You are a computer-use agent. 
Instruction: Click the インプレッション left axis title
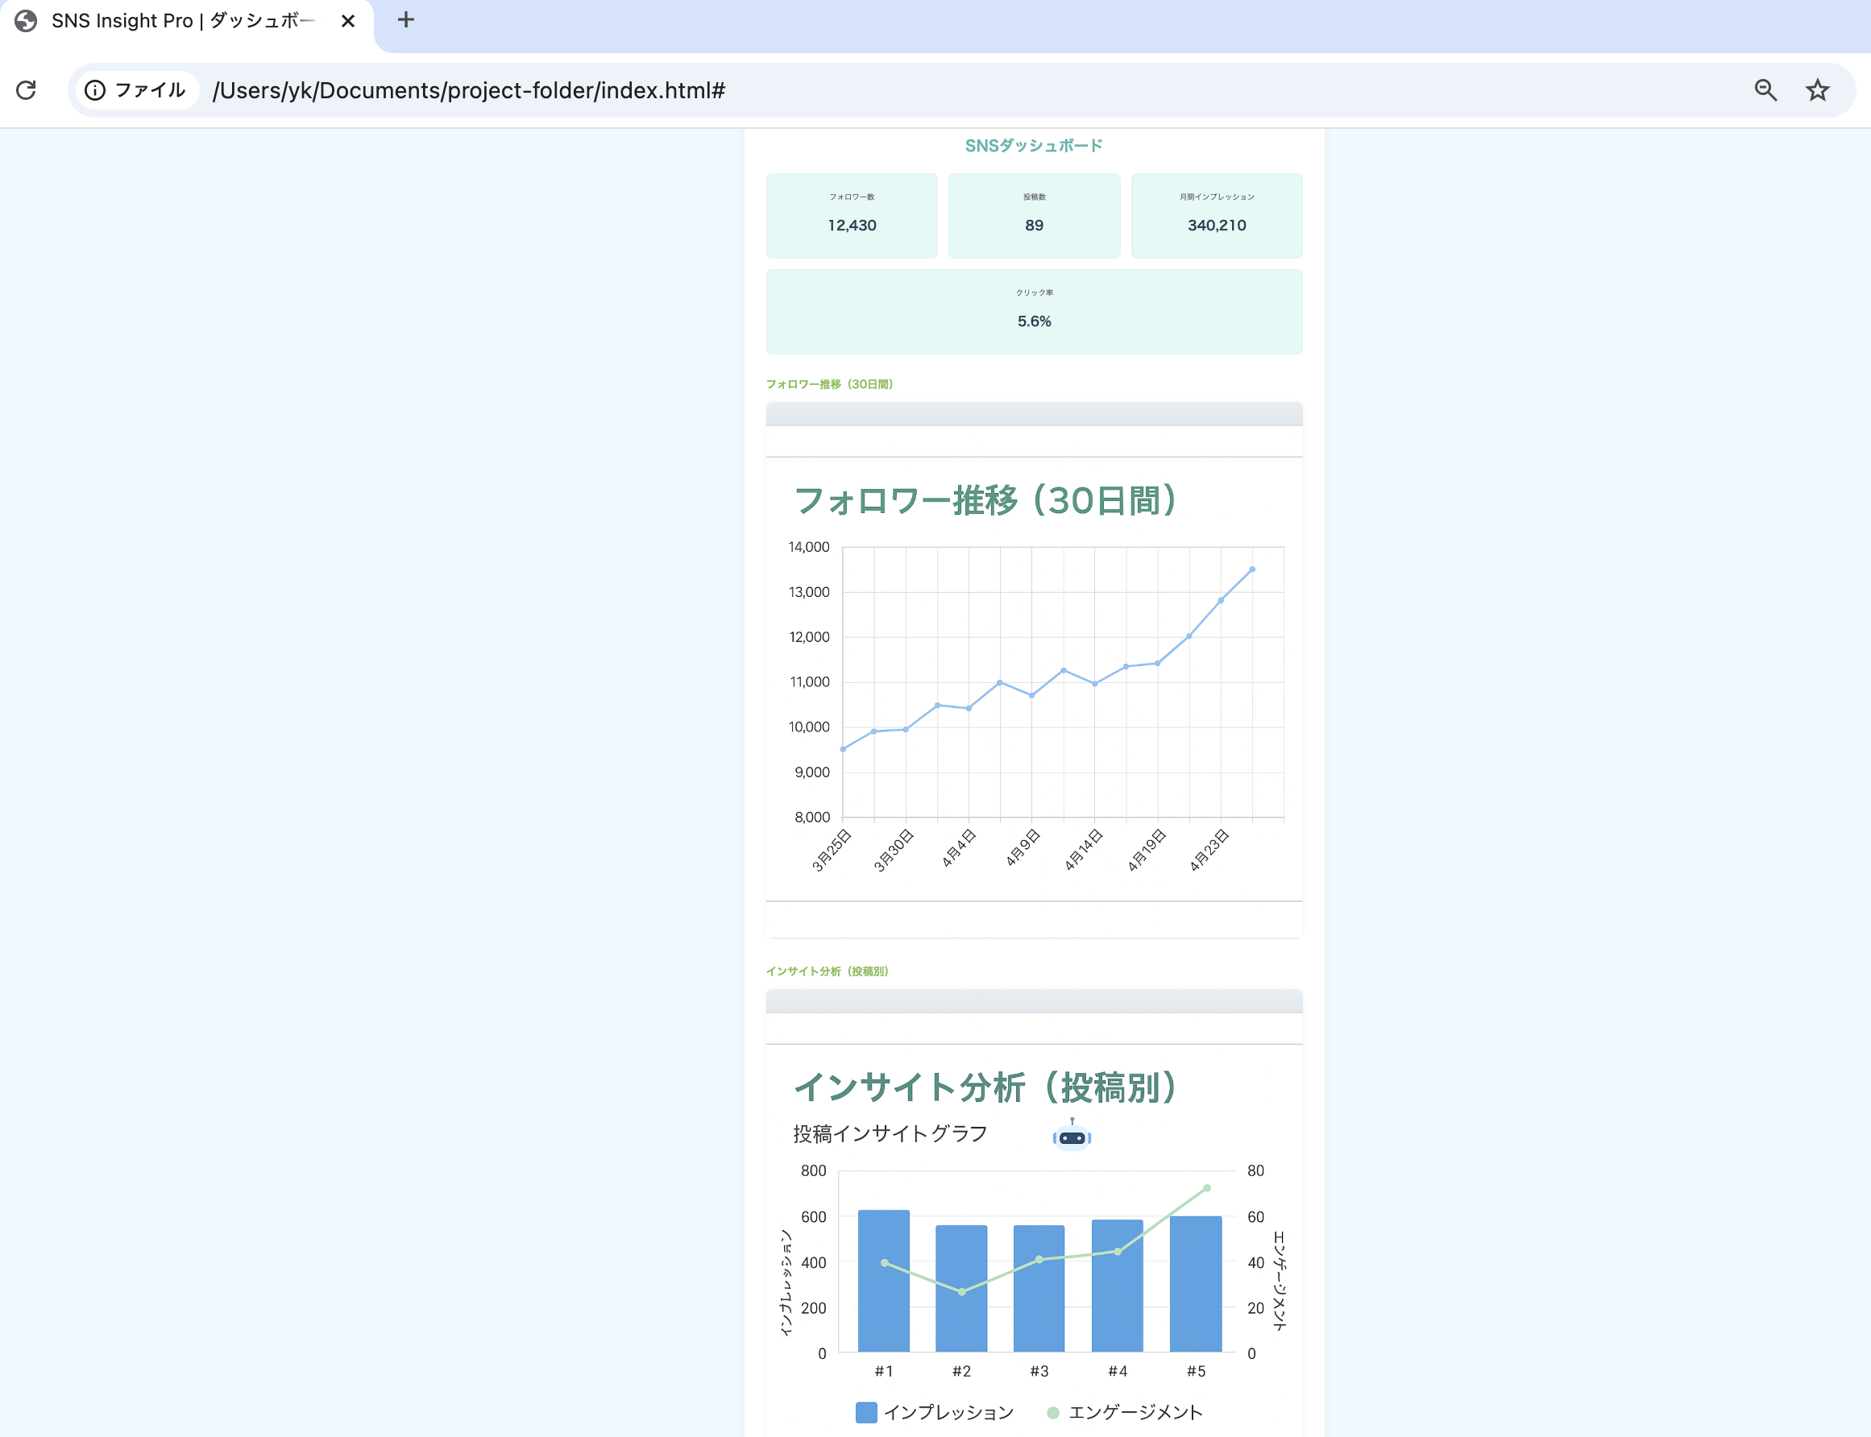tap(786, 1282)
